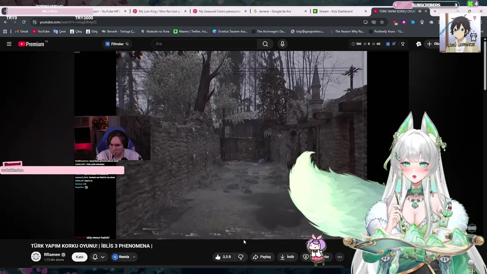View site information icon in address bar
This screenshot has height=274, width=487.
coord(35,22)
